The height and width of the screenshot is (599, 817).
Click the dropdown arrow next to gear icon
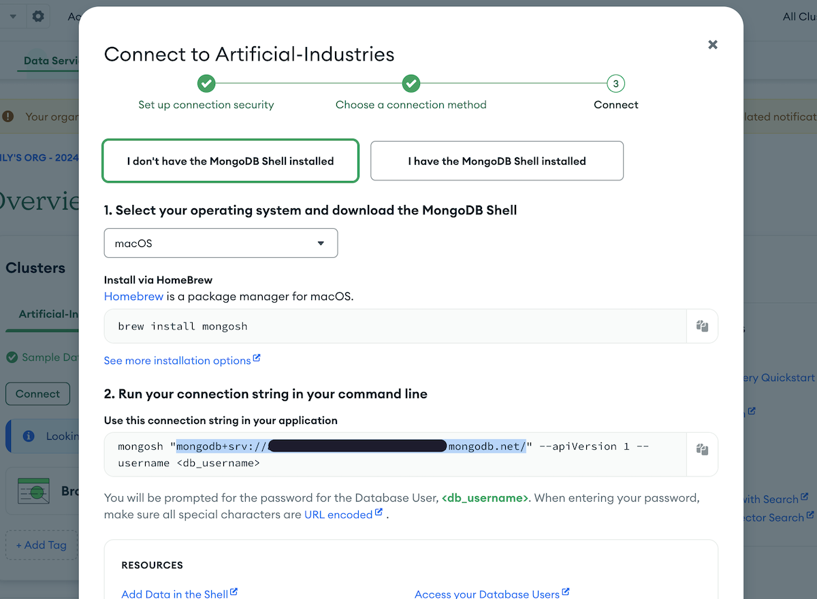click(12, 16)
